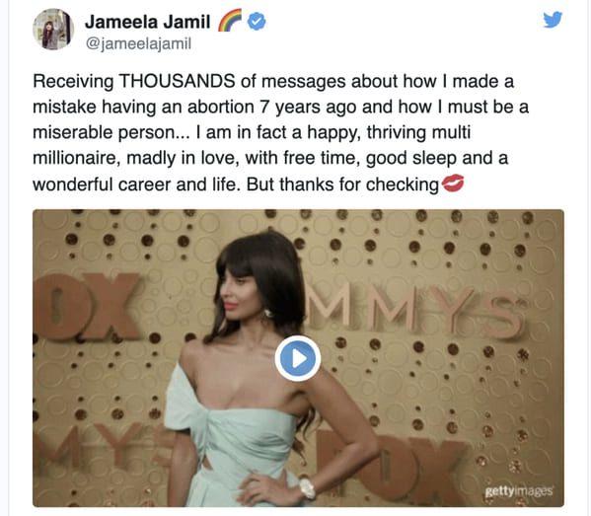591x516 pixels.
Task: Play the embedded Emmys video
Action: point(298,358)
